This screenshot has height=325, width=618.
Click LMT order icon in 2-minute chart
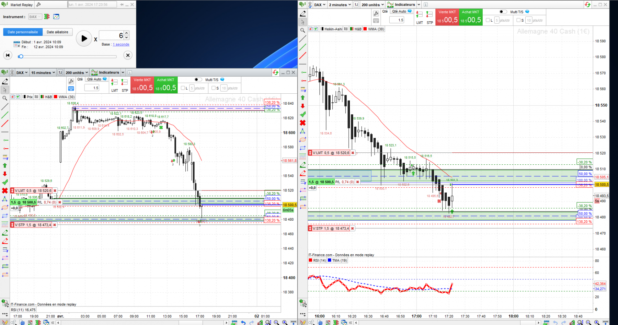click(x=419, y=14)
